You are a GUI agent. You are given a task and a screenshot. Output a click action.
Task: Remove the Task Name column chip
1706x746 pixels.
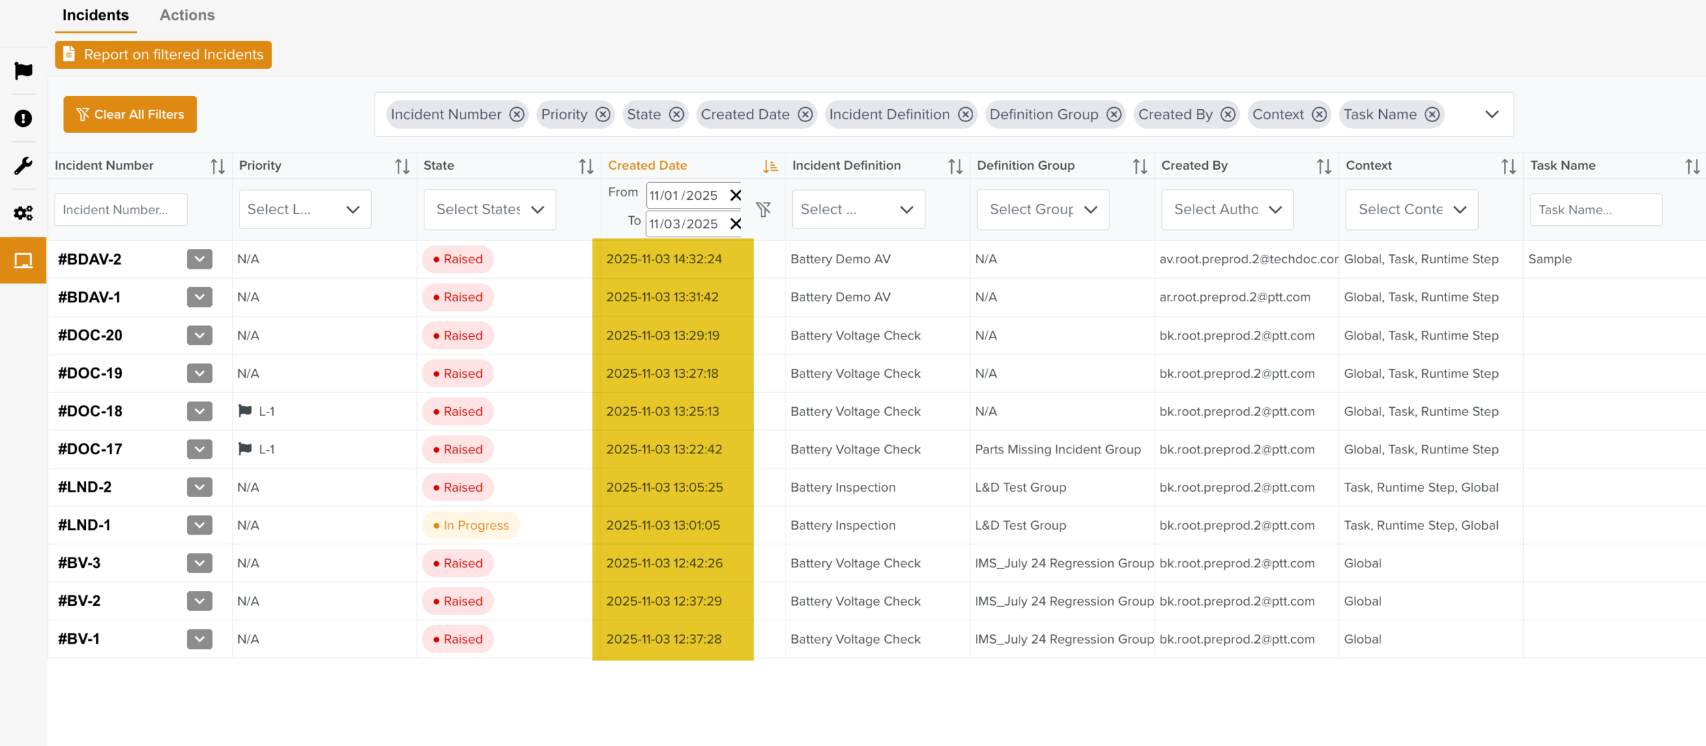1432,115
